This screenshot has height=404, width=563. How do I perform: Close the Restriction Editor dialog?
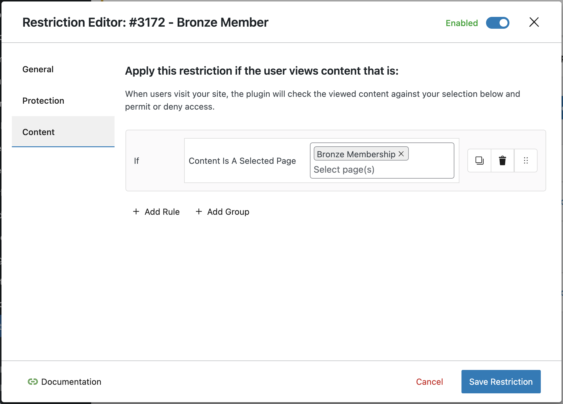click(534, 22)
